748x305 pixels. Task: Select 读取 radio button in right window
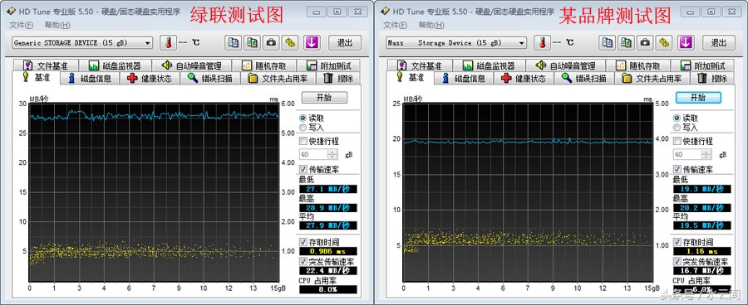(x=677, y=118)
